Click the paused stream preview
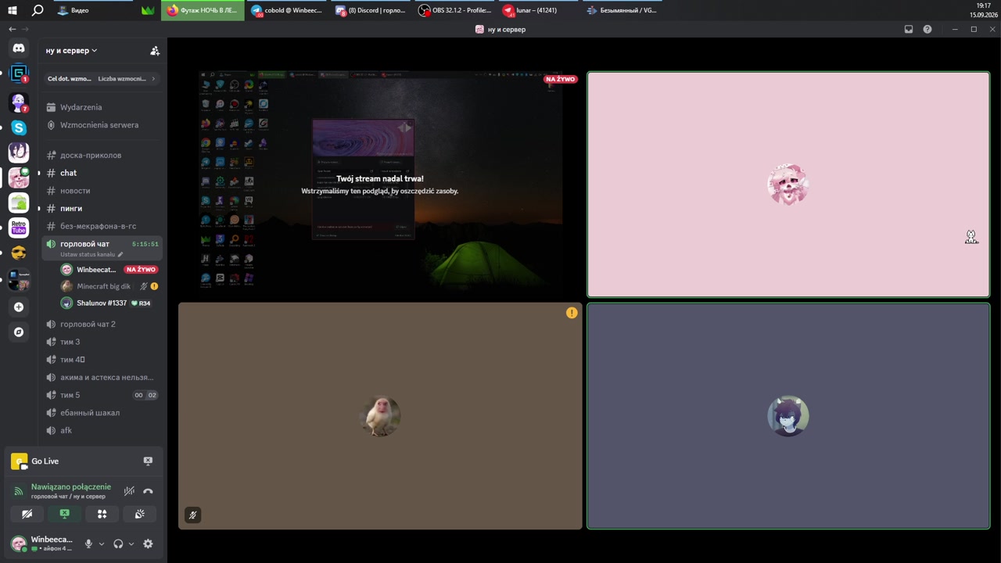The height and width of the screenshot is (563, 1001). (380, 185)
